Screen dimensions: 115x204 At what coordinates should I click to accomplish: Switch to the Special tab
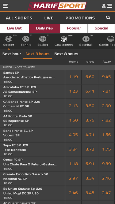pyautogui.click(x=101, y=28)
